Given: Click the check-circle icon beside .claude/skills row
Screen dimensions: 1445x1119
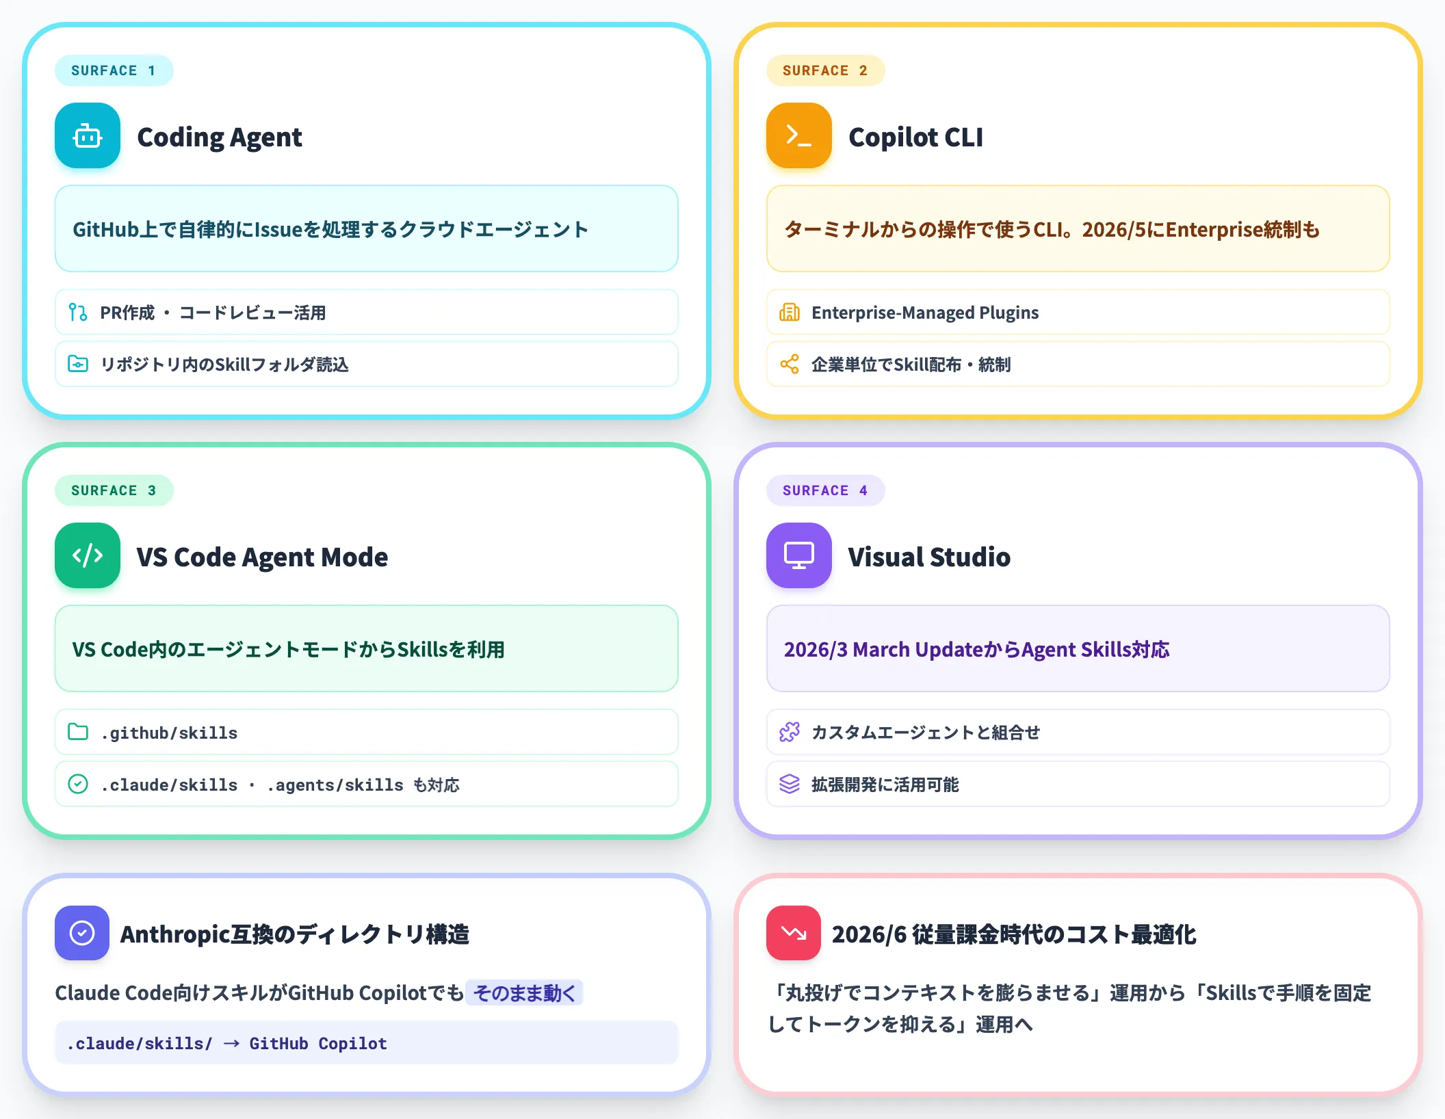Looking at the screenshot, I should click(78, 784).
